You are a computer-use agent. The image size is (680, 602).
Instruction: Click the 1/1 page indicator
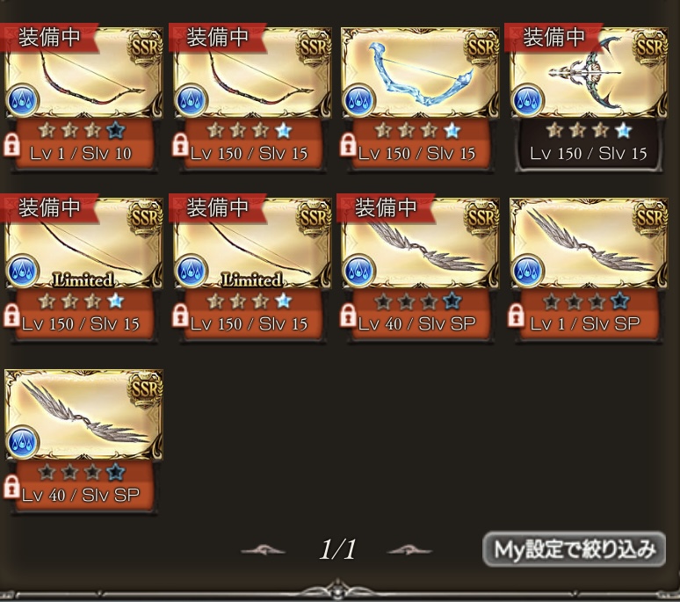tap(337, 550)
